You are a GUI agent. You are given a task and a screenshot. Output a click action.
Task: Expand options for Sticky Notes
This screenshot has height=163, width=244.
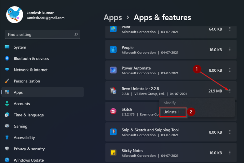[230, 153]
